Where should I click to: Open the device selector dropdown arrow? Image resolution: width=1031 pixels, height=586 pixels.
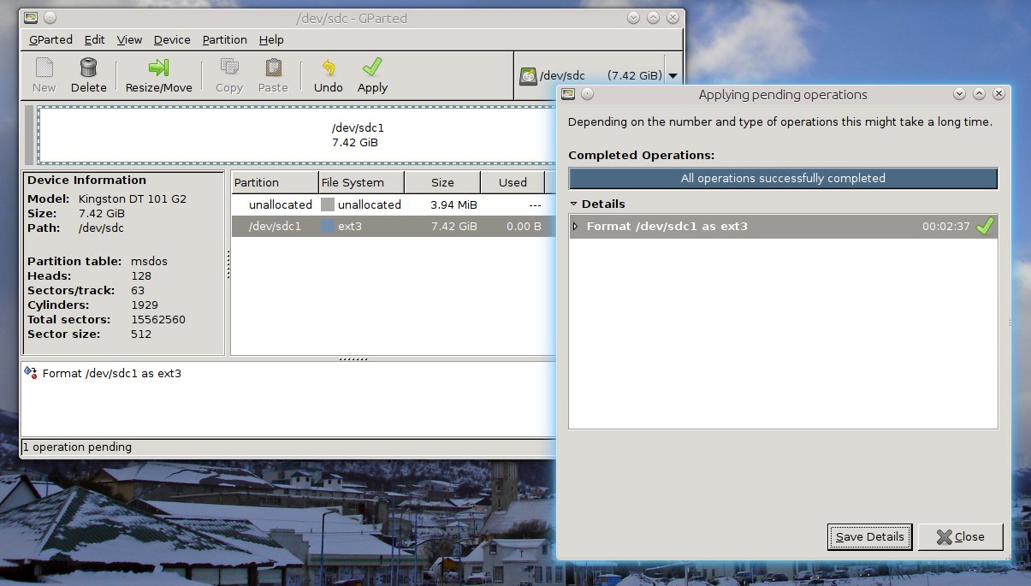(673, 76)
